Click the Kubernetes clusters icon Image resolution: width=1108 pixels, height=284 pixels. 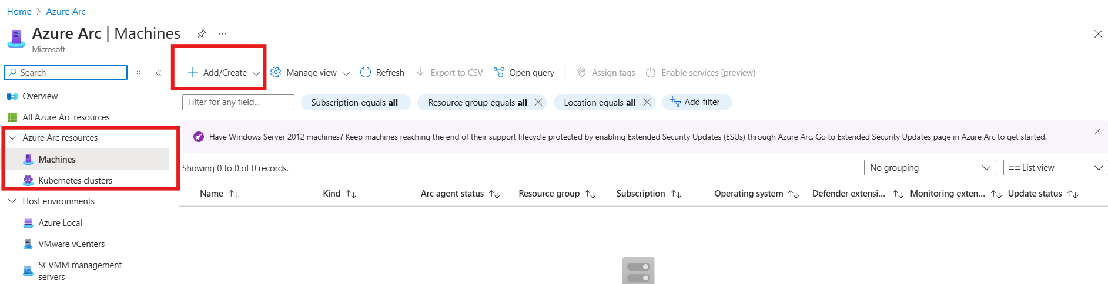coord(28,181)
